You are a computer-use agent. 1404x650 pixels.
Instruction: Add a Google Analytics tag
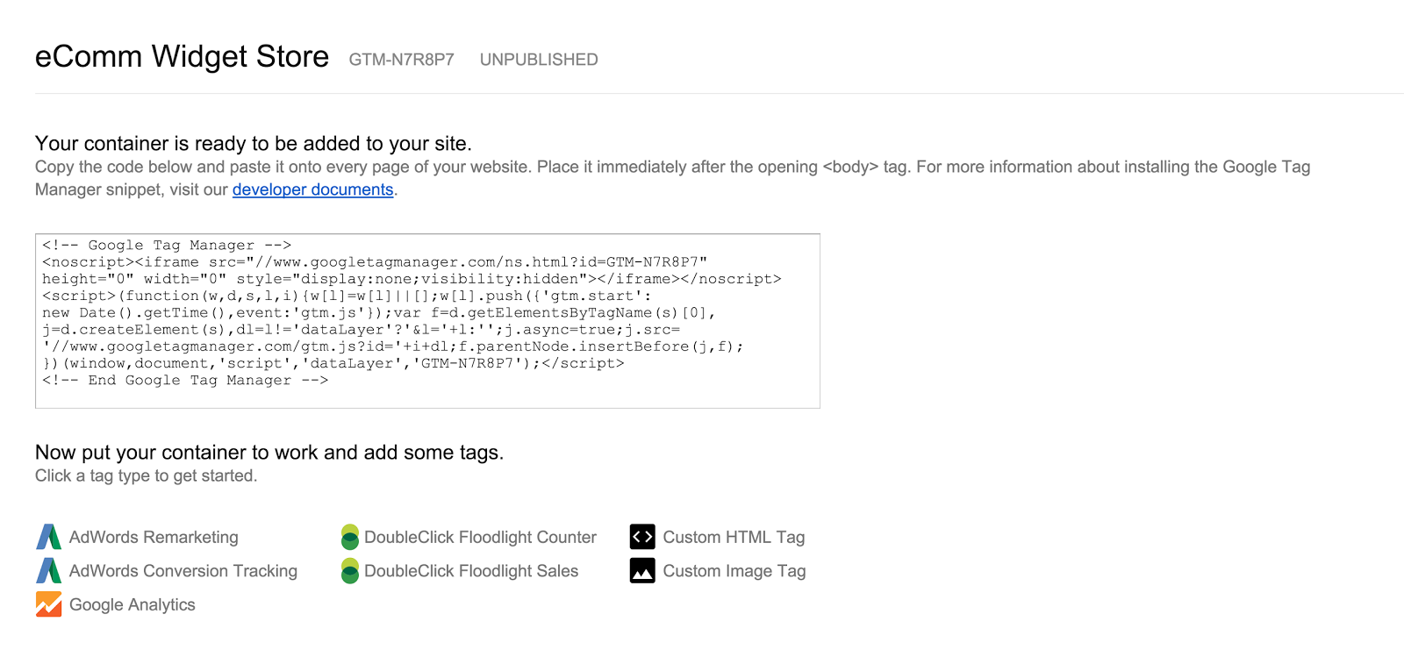pos(133,604)
